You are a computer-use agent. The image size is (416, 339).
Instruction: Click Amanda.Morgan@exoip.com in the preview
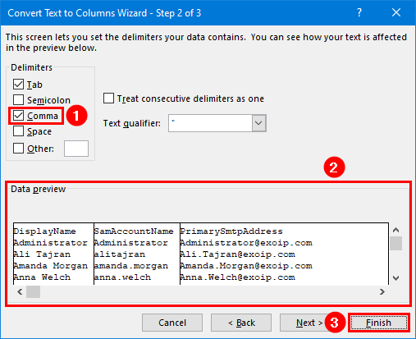point(246,266)
